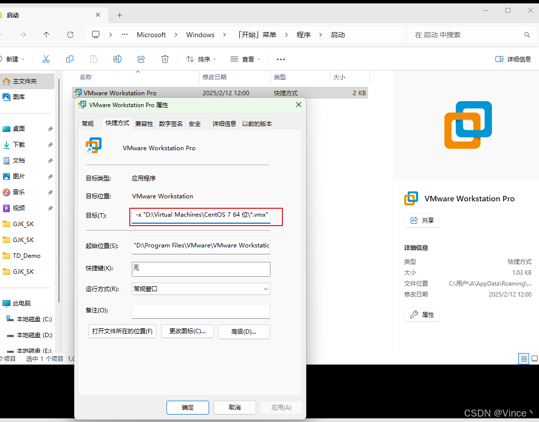This screenshot has width=539, height=422.
Task: Click the 起始位置 input field
Action: pos(201,246)
